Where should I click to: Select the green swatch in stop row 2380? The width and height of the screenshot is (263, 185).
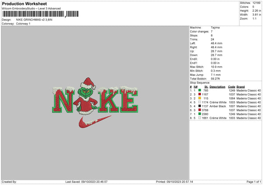(x=199, y=114)
